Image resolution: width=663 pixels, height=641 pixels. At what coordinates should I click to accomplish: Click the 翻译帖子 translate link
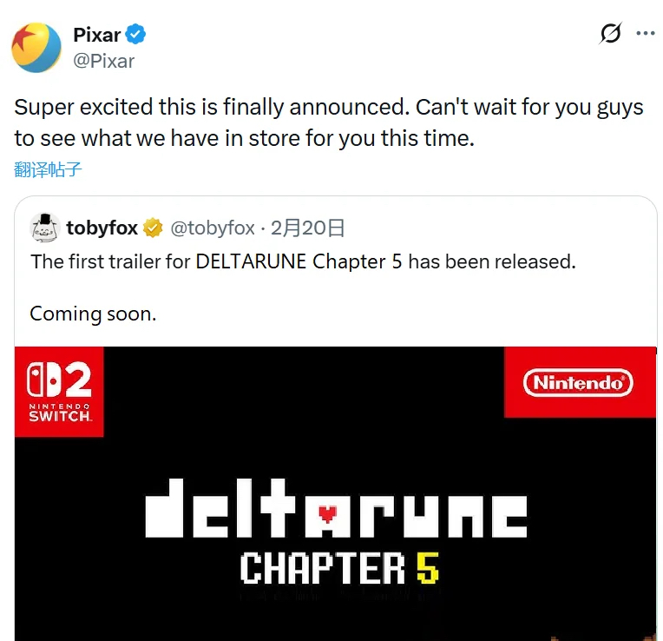point(48,169)
